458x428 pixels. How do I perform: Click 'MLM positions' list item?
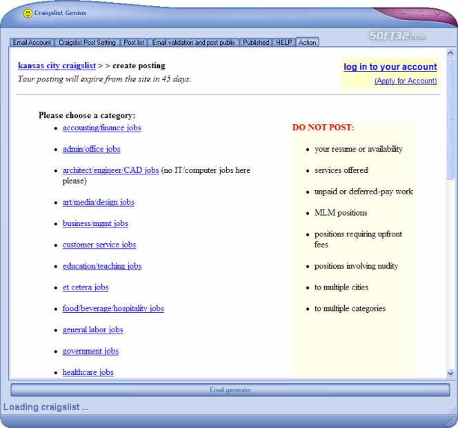click(341, 213)
